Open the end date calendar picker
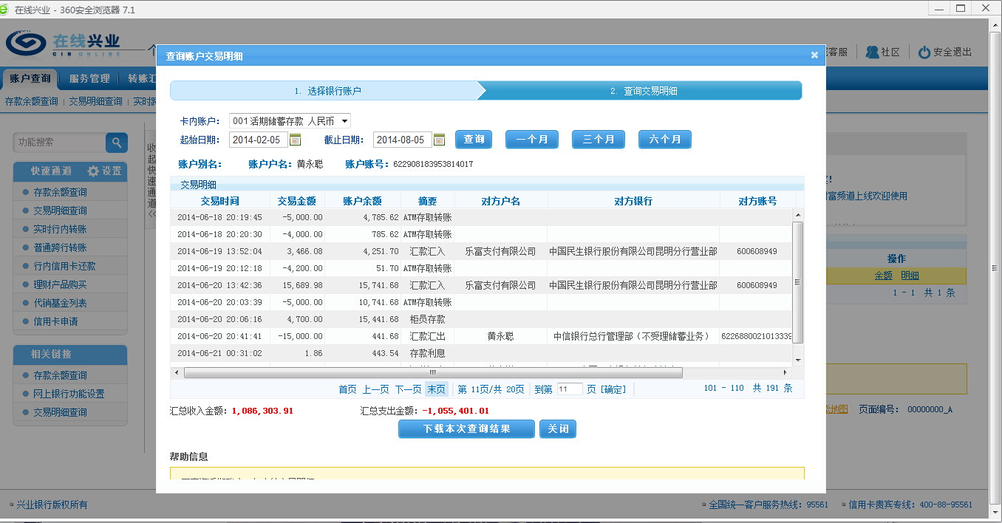Screen dimensions: 1002x523 439,140
